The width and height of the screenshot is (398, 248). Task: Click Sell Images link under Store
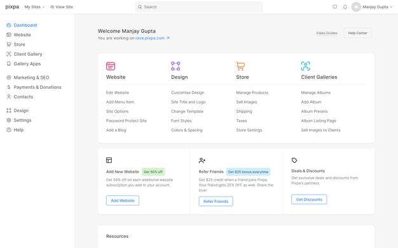pyautogui.click(x=247, y=102)
